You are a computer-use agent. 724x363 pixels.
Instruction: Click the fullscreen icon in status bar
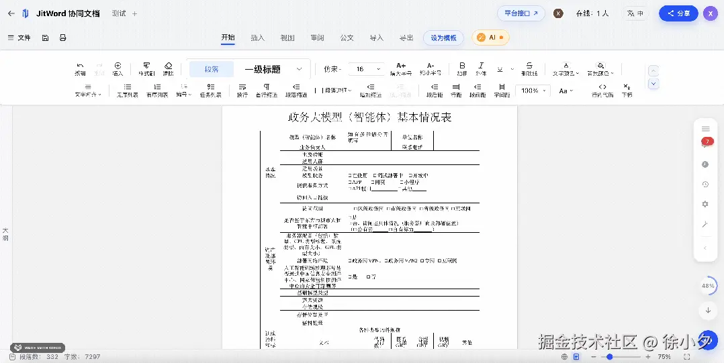(x=686, y=356)
